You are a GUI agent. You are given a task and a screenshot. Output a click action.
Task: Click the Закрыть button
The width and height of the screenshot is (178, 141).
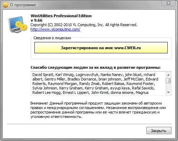pyautogui.click(x=159, y=131)
